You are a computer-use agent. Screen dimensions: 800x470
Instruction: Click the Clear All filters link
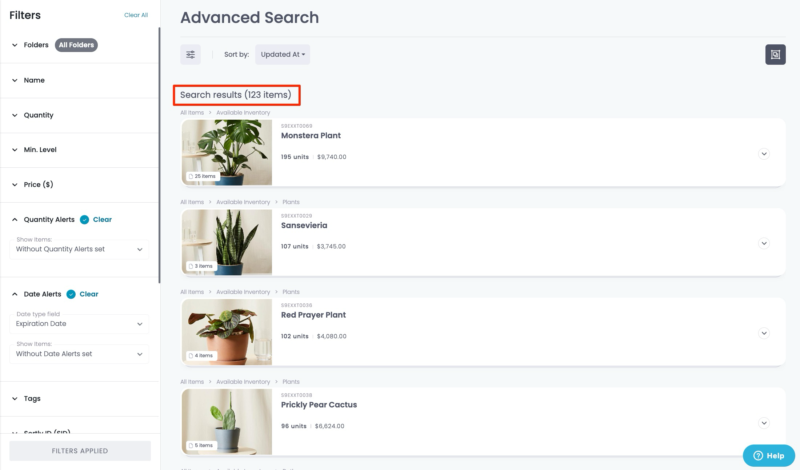[136, 15]
